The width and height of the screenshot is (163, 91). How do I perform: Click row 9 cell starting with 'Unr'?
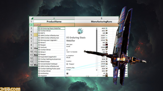(36, 48)
